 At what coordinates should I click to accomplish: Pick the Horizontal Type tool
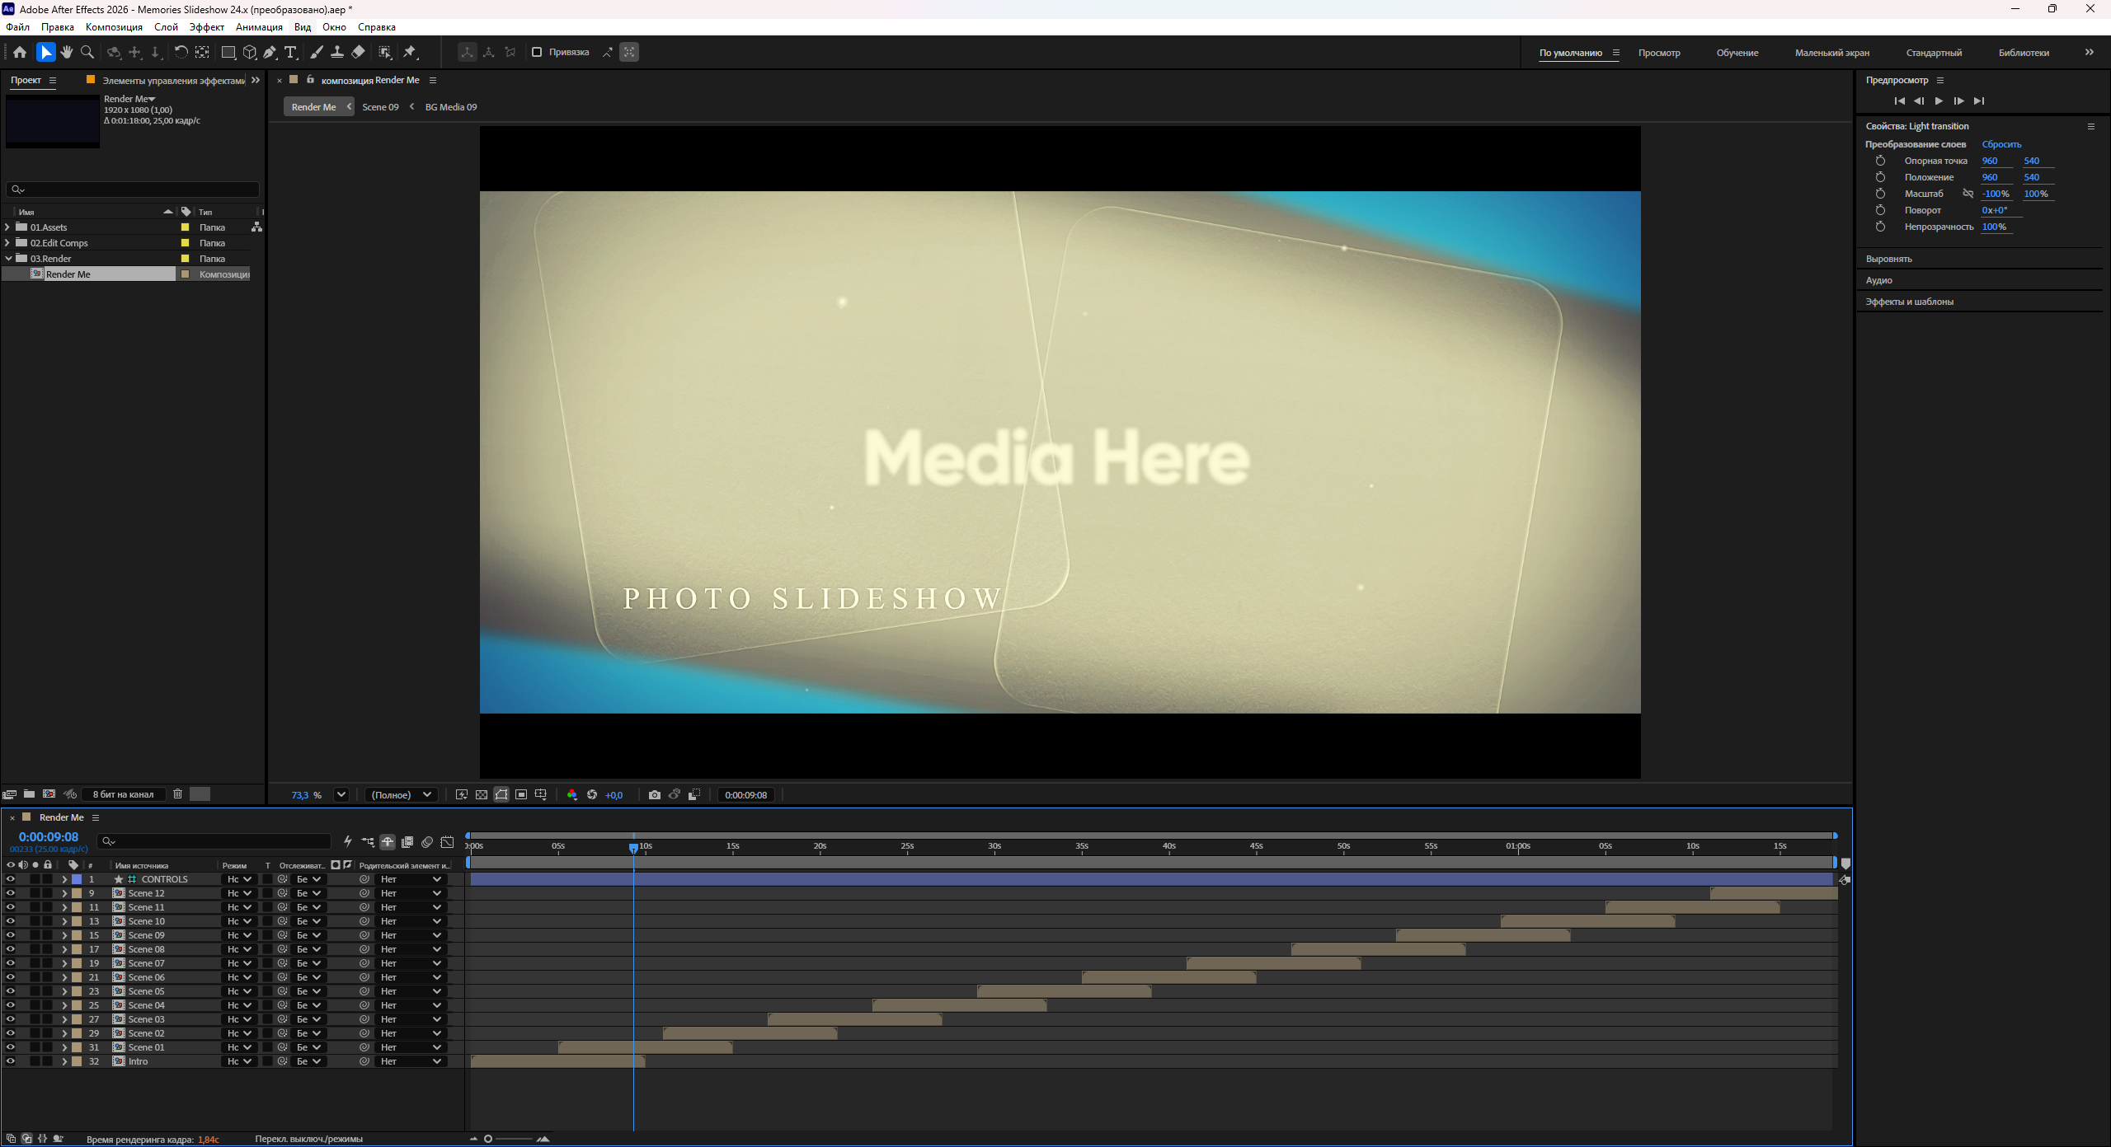point(290,52)
